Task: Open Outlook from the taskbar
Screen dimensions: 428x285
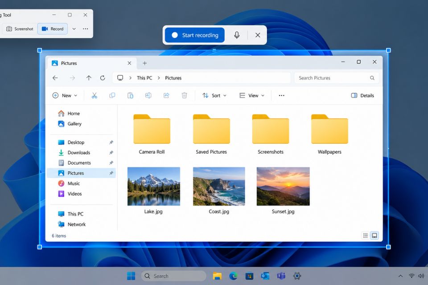Action: pyautogui.click(x=265, y=276)
